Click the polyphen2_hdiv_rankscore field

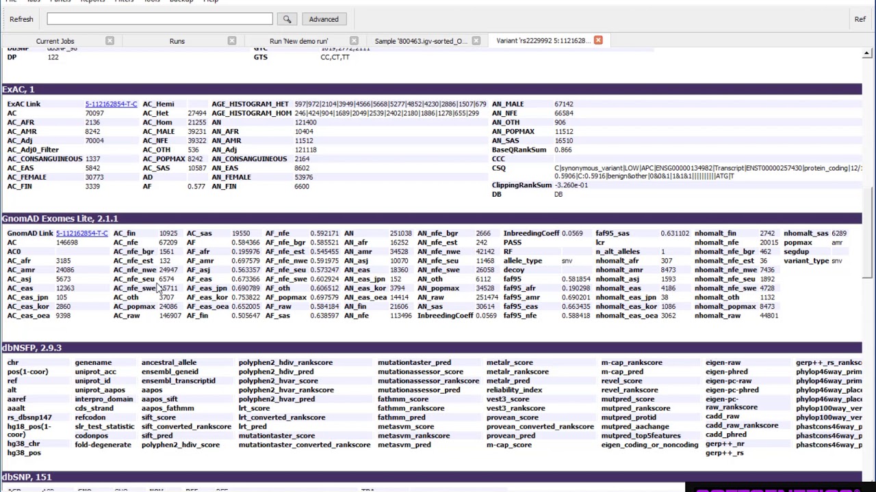click(285, 363)
